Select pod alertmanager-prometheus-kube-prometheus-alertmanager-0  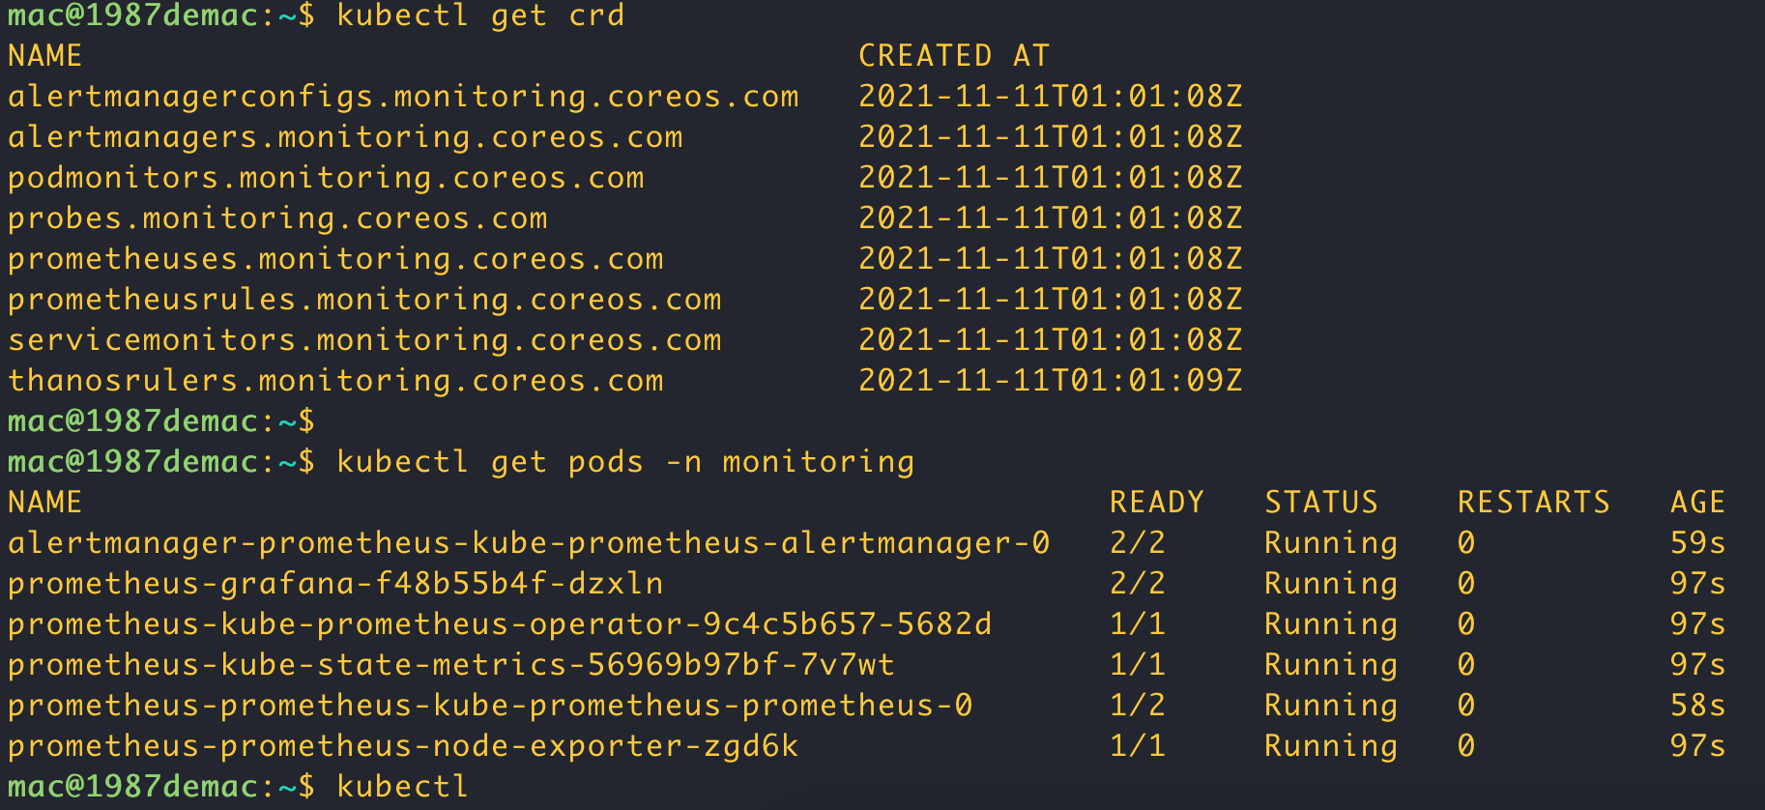(529, 543)
